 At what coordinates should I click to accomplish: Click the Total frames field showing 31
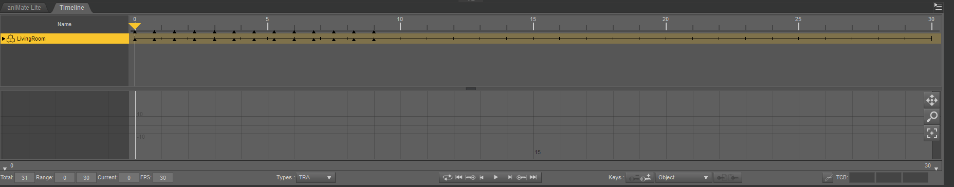(x=24, y=178)
